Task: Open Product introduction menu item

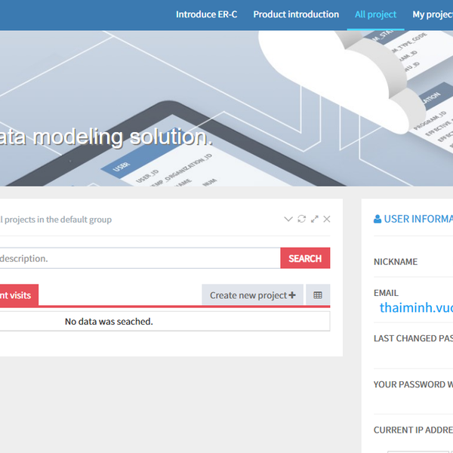Action: tap(296, 14)
